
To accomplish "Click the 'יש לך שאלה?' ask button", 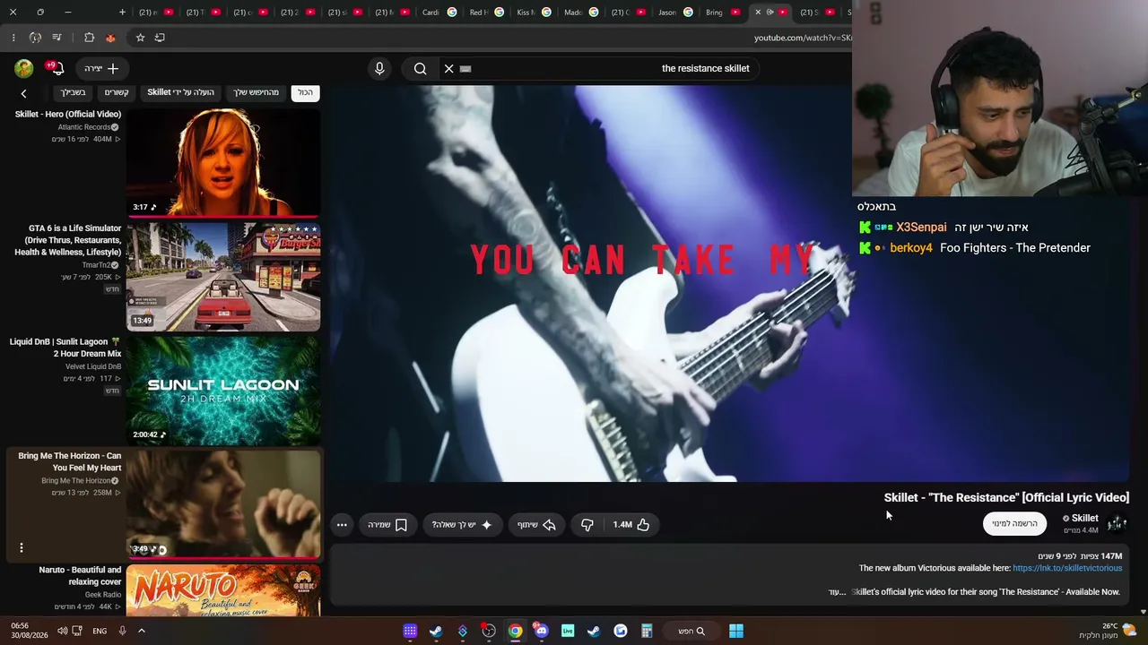I will (x=462, y=525).
